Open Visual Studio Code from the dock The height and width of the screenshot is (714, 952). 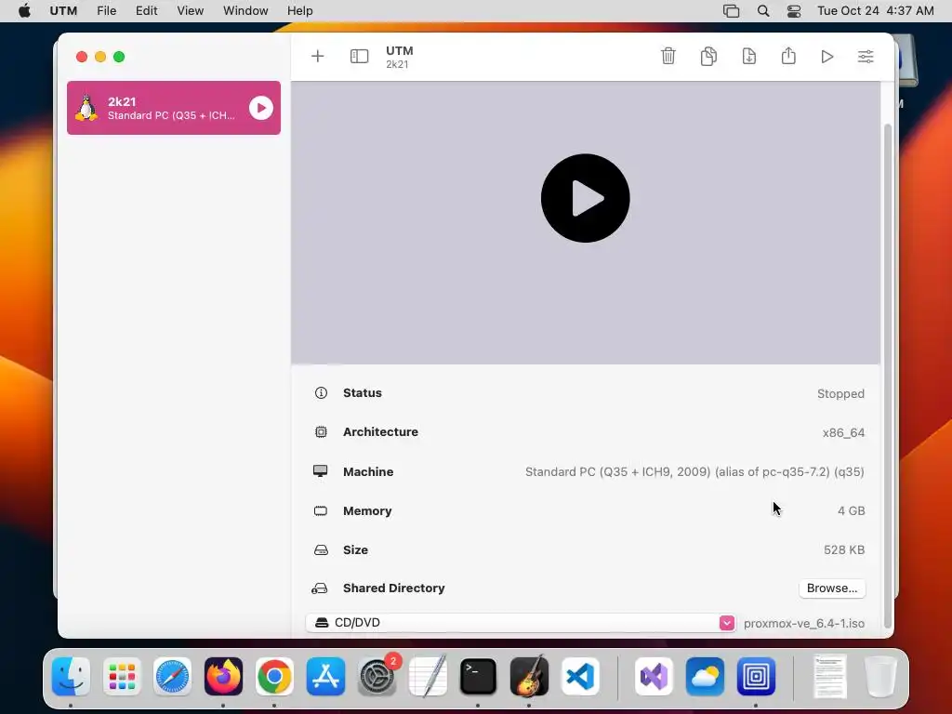(580, 677)
